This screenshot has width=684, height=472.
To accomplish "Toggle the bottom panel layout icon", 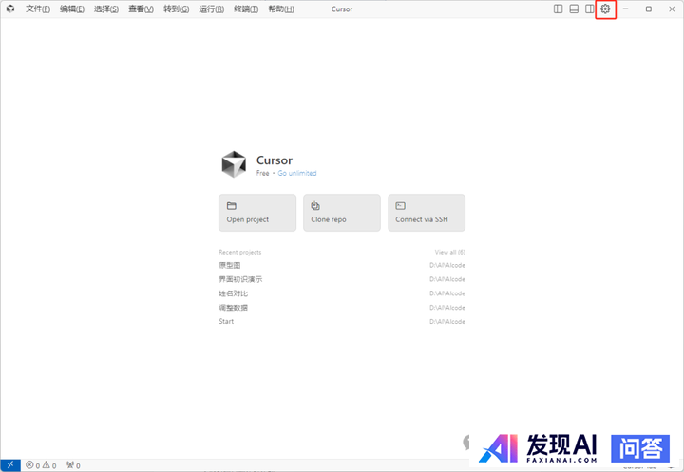I will click(574, 9).
